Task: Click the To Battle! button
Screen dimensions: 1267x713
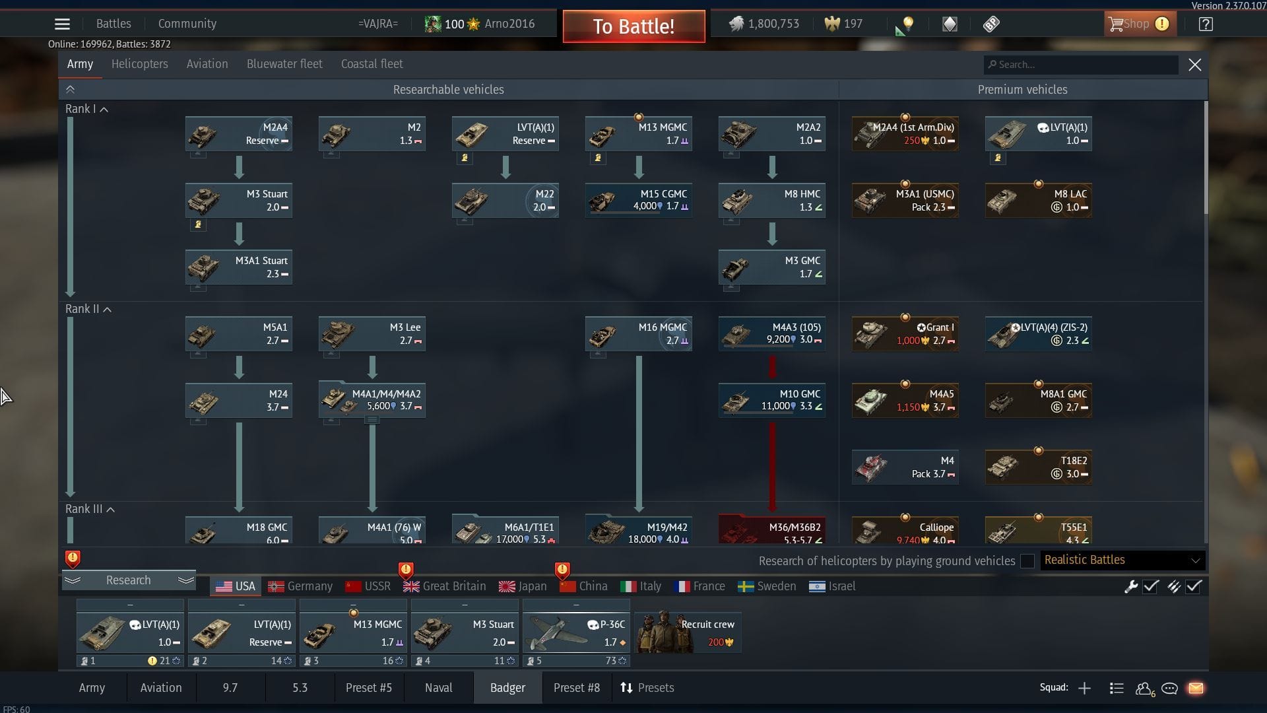Action: click(x=633, y=26)
